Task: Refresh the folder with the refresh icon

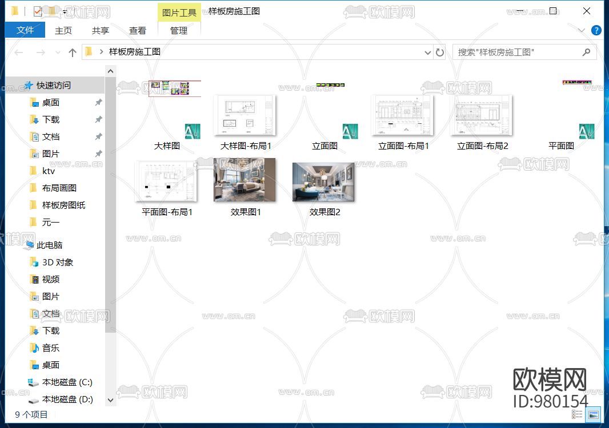Action: pyautogui.click(x=439, y=52)
